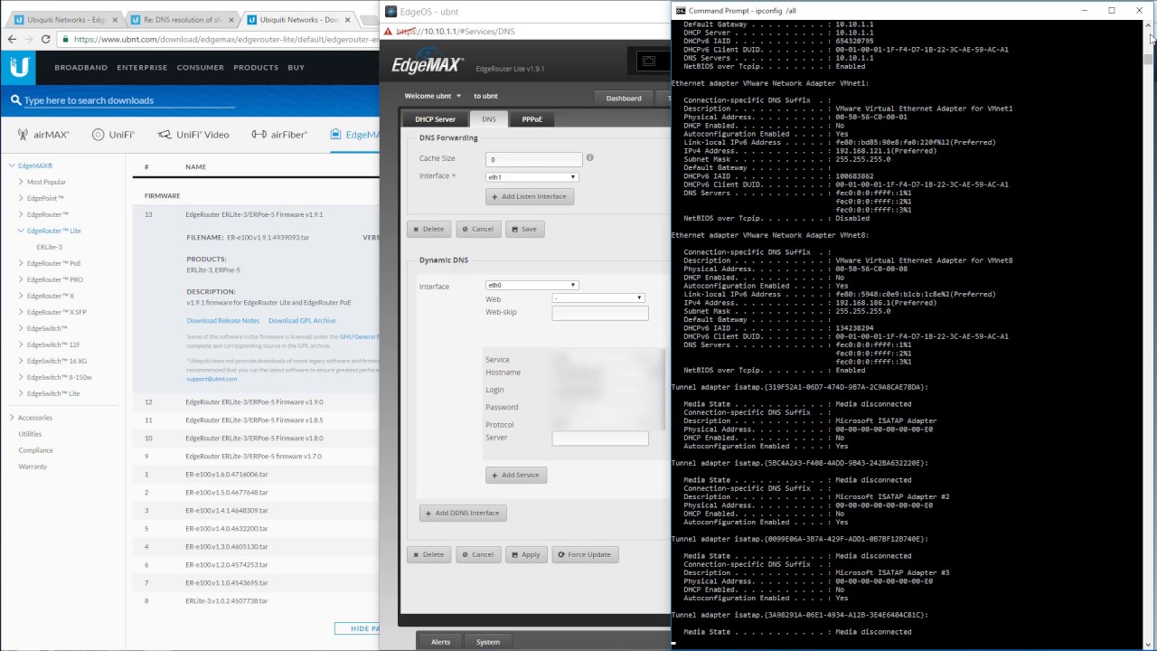This screenshot has width=1157, height=651.
Task: Open Dynamic DNS Interface eth0 dropdown
Action: (x=531, y=285)
